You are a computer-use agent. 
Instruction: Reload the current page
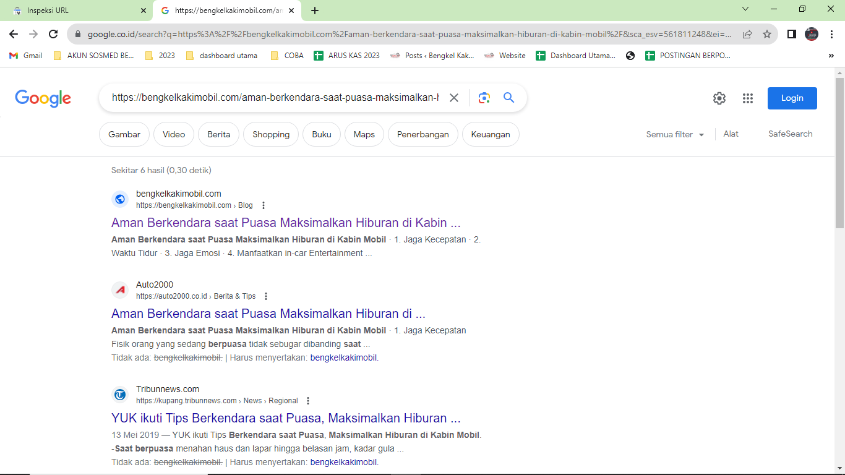(53, 34)
